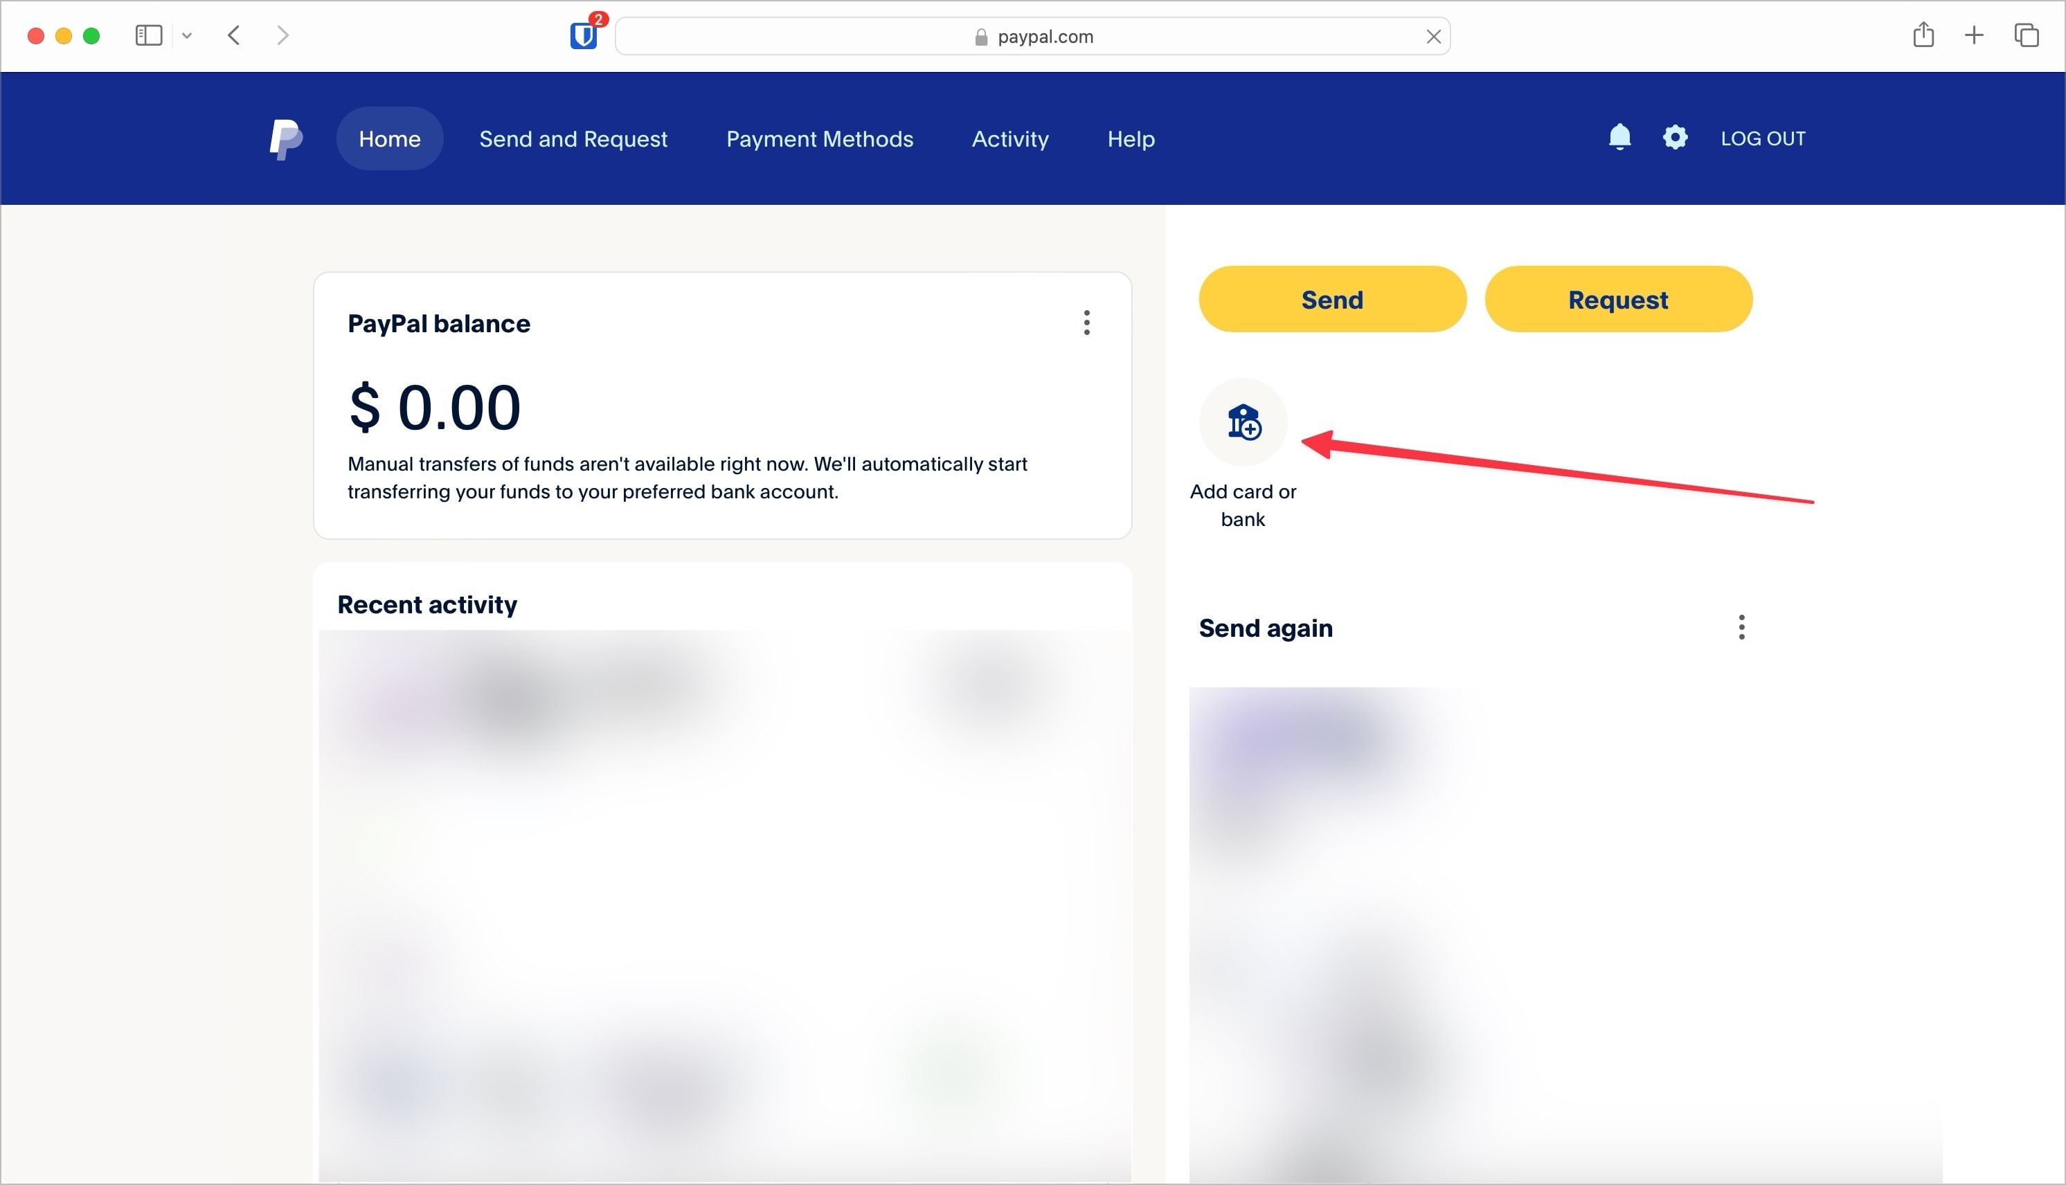Click the PayPal logo icon
This screenshot has width=2066, height=1185.
[x=285, y=138]
